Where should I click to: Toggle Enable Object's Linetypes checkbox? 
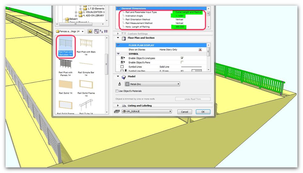[x=182, y=58]
